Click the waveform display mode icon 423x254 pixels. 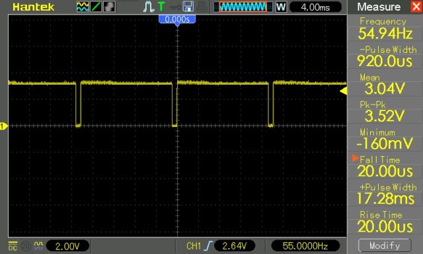coord(83,7)
